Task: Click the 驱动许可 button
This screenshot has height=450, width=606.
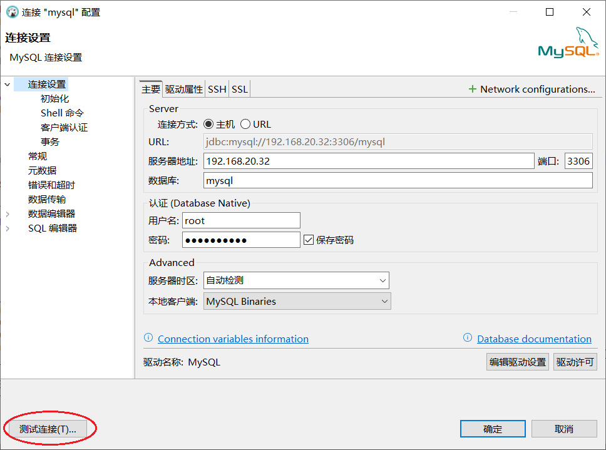Action: 575,362
